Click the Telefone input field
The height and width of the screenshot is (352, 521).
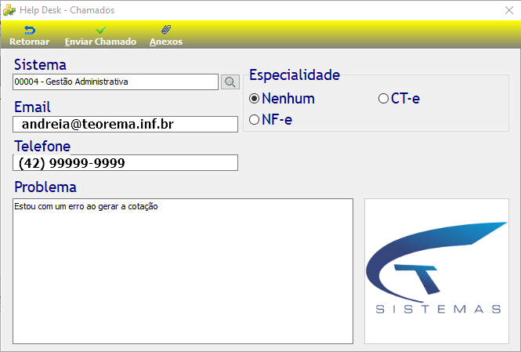pos(125,162)
